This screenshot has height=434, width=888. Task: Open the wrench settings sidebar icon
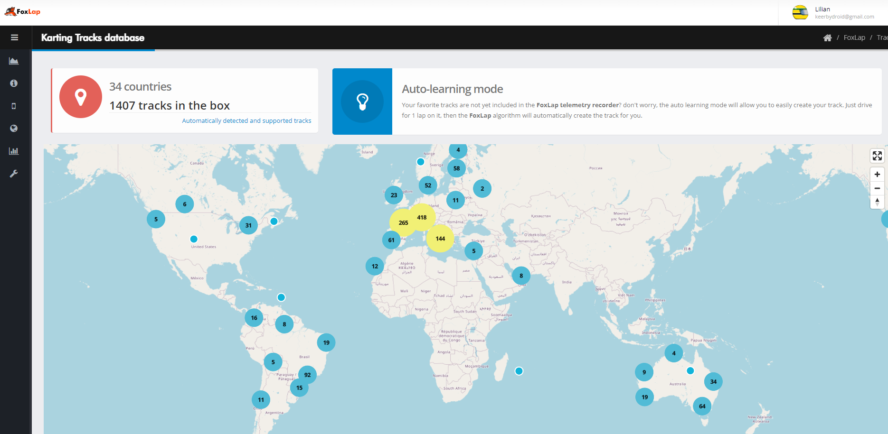pyautogui.click(x=14, y=174)
